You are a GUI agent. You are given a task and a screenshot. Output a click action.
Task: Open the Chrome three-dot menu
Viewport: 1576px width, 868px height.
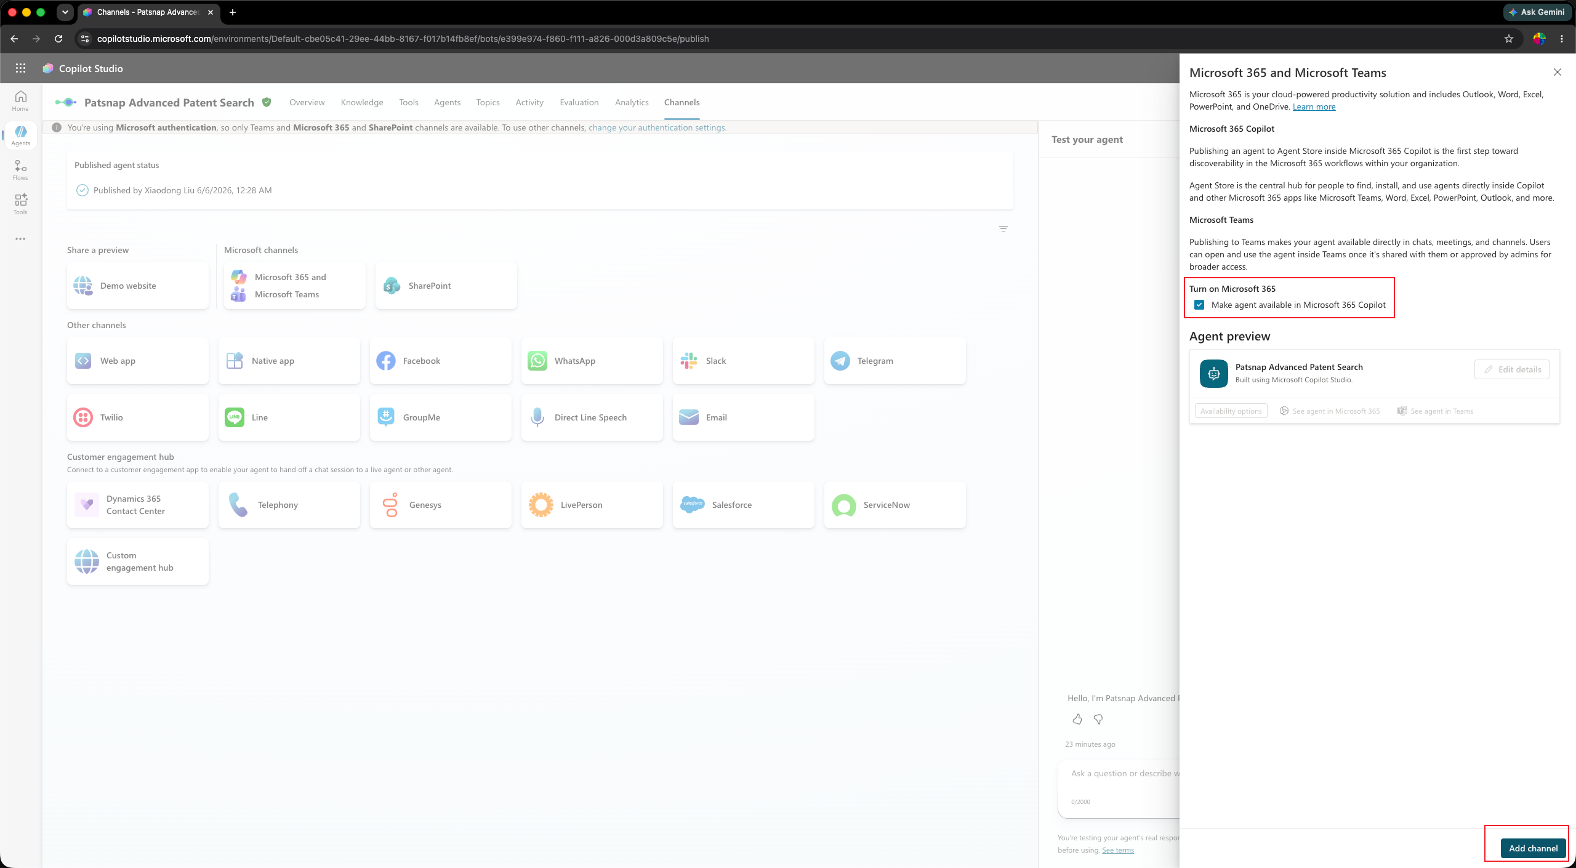pos(1562,39)
